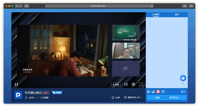Open the red gift icon
Viewport: 198px width, 106px height.
click(158, 92)
